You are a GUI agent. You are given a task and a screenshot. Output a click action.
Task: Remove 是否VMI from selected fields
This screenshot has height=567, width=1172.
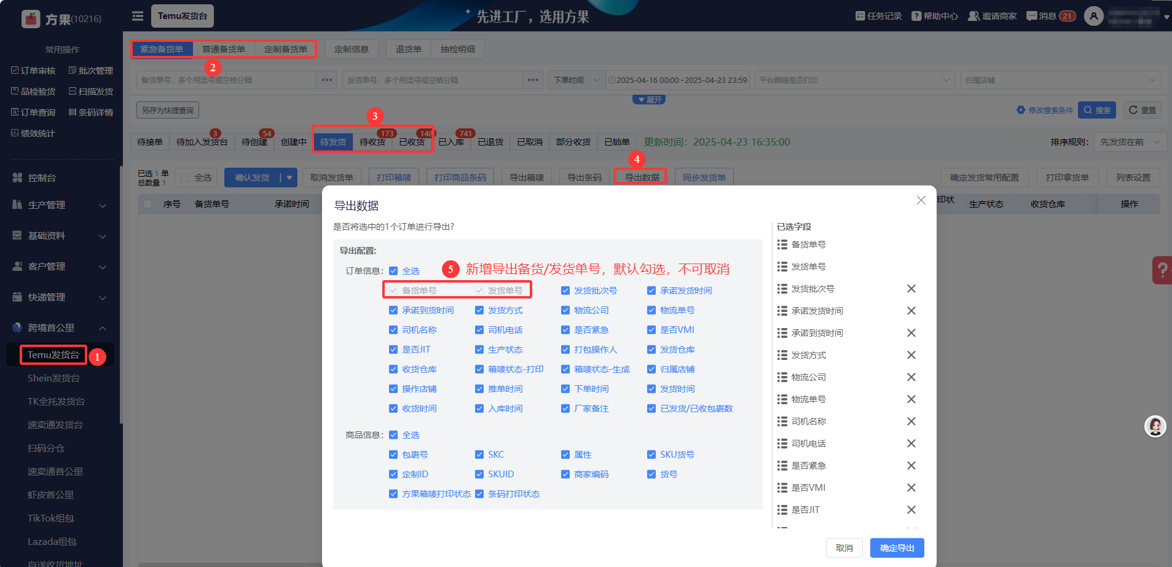click(911, 488)
